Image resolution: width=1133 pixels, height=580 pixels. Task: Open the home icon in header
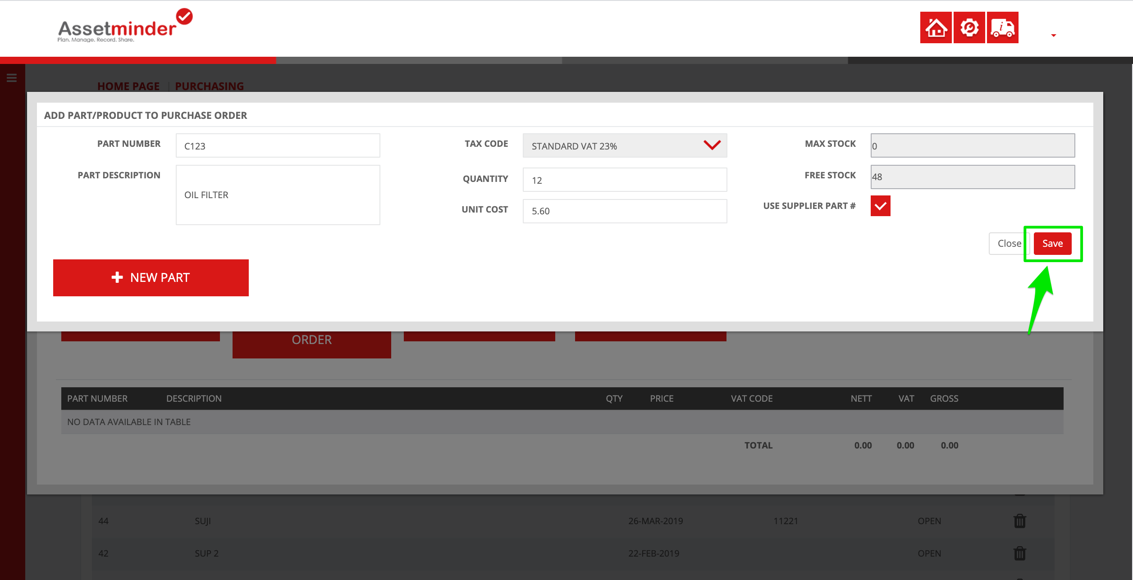(936, 27)
